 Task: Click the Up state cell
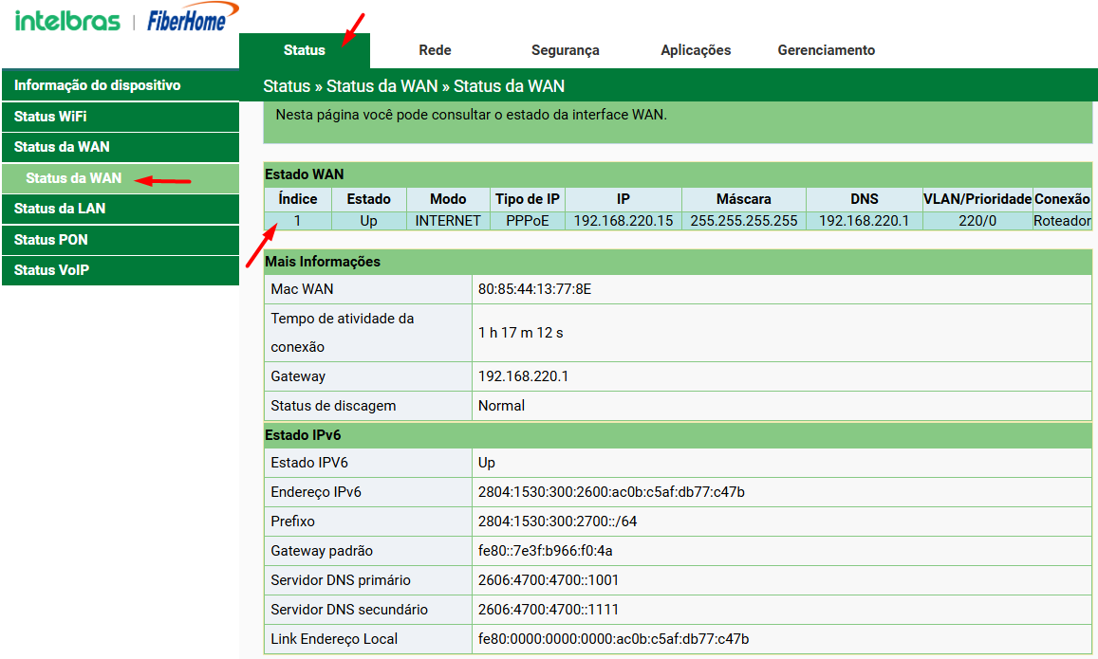[368, 221]
